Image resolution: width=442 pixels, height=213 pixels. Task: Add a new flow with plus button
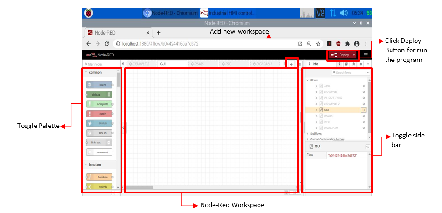291,65
